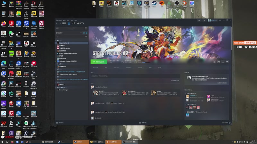The width and height of the screenshot is (257, 144).
Task: Open Microsoft Edge desktop icon
Action: tap(4, 65)
